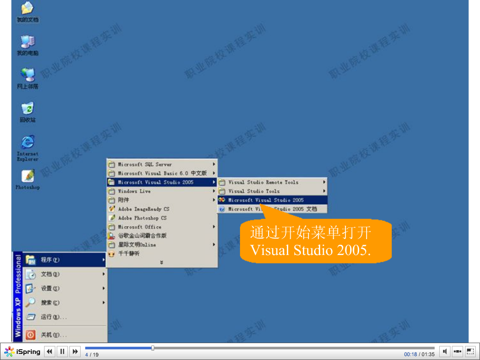480x360 pixels.
Task: Click the 文档 documents icon in Start menu
Action: (x=30, y=274)
